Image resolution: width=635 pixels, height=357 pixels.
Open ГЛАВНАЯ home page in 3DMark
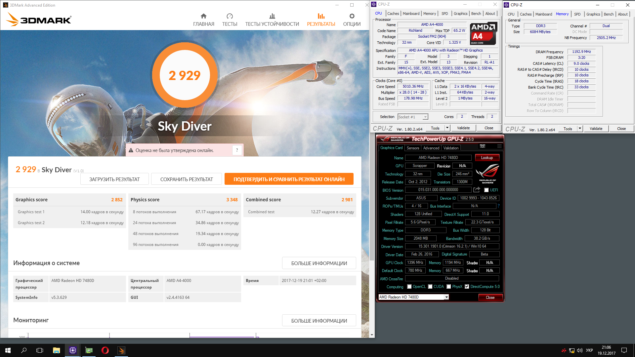pyautogui.click(x=203, y=20)
